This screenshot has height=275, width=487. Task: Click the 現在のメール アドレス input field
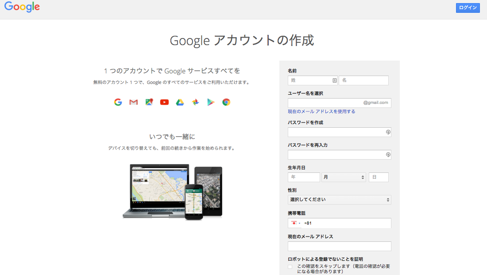tap(339, 246)
